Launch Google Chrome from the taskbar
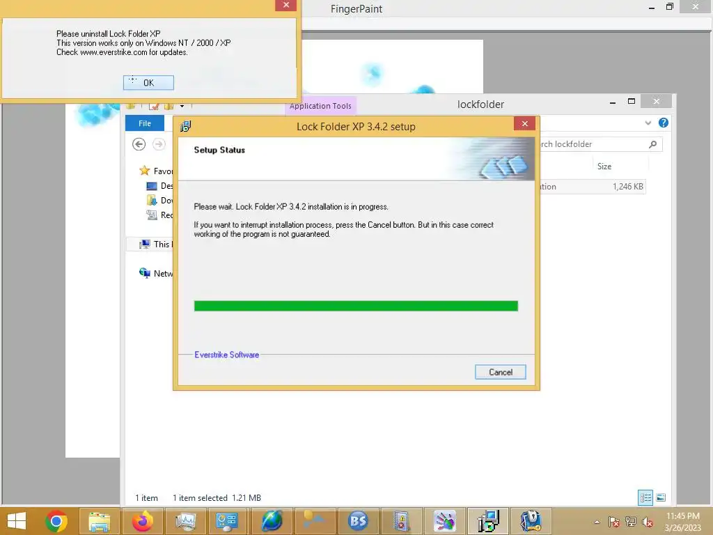This screenshot has width=713, height=535. [56, 521]
